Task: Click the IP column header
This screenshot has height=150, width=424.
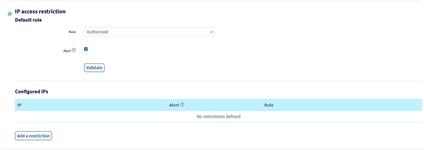Action: (19, 105)
